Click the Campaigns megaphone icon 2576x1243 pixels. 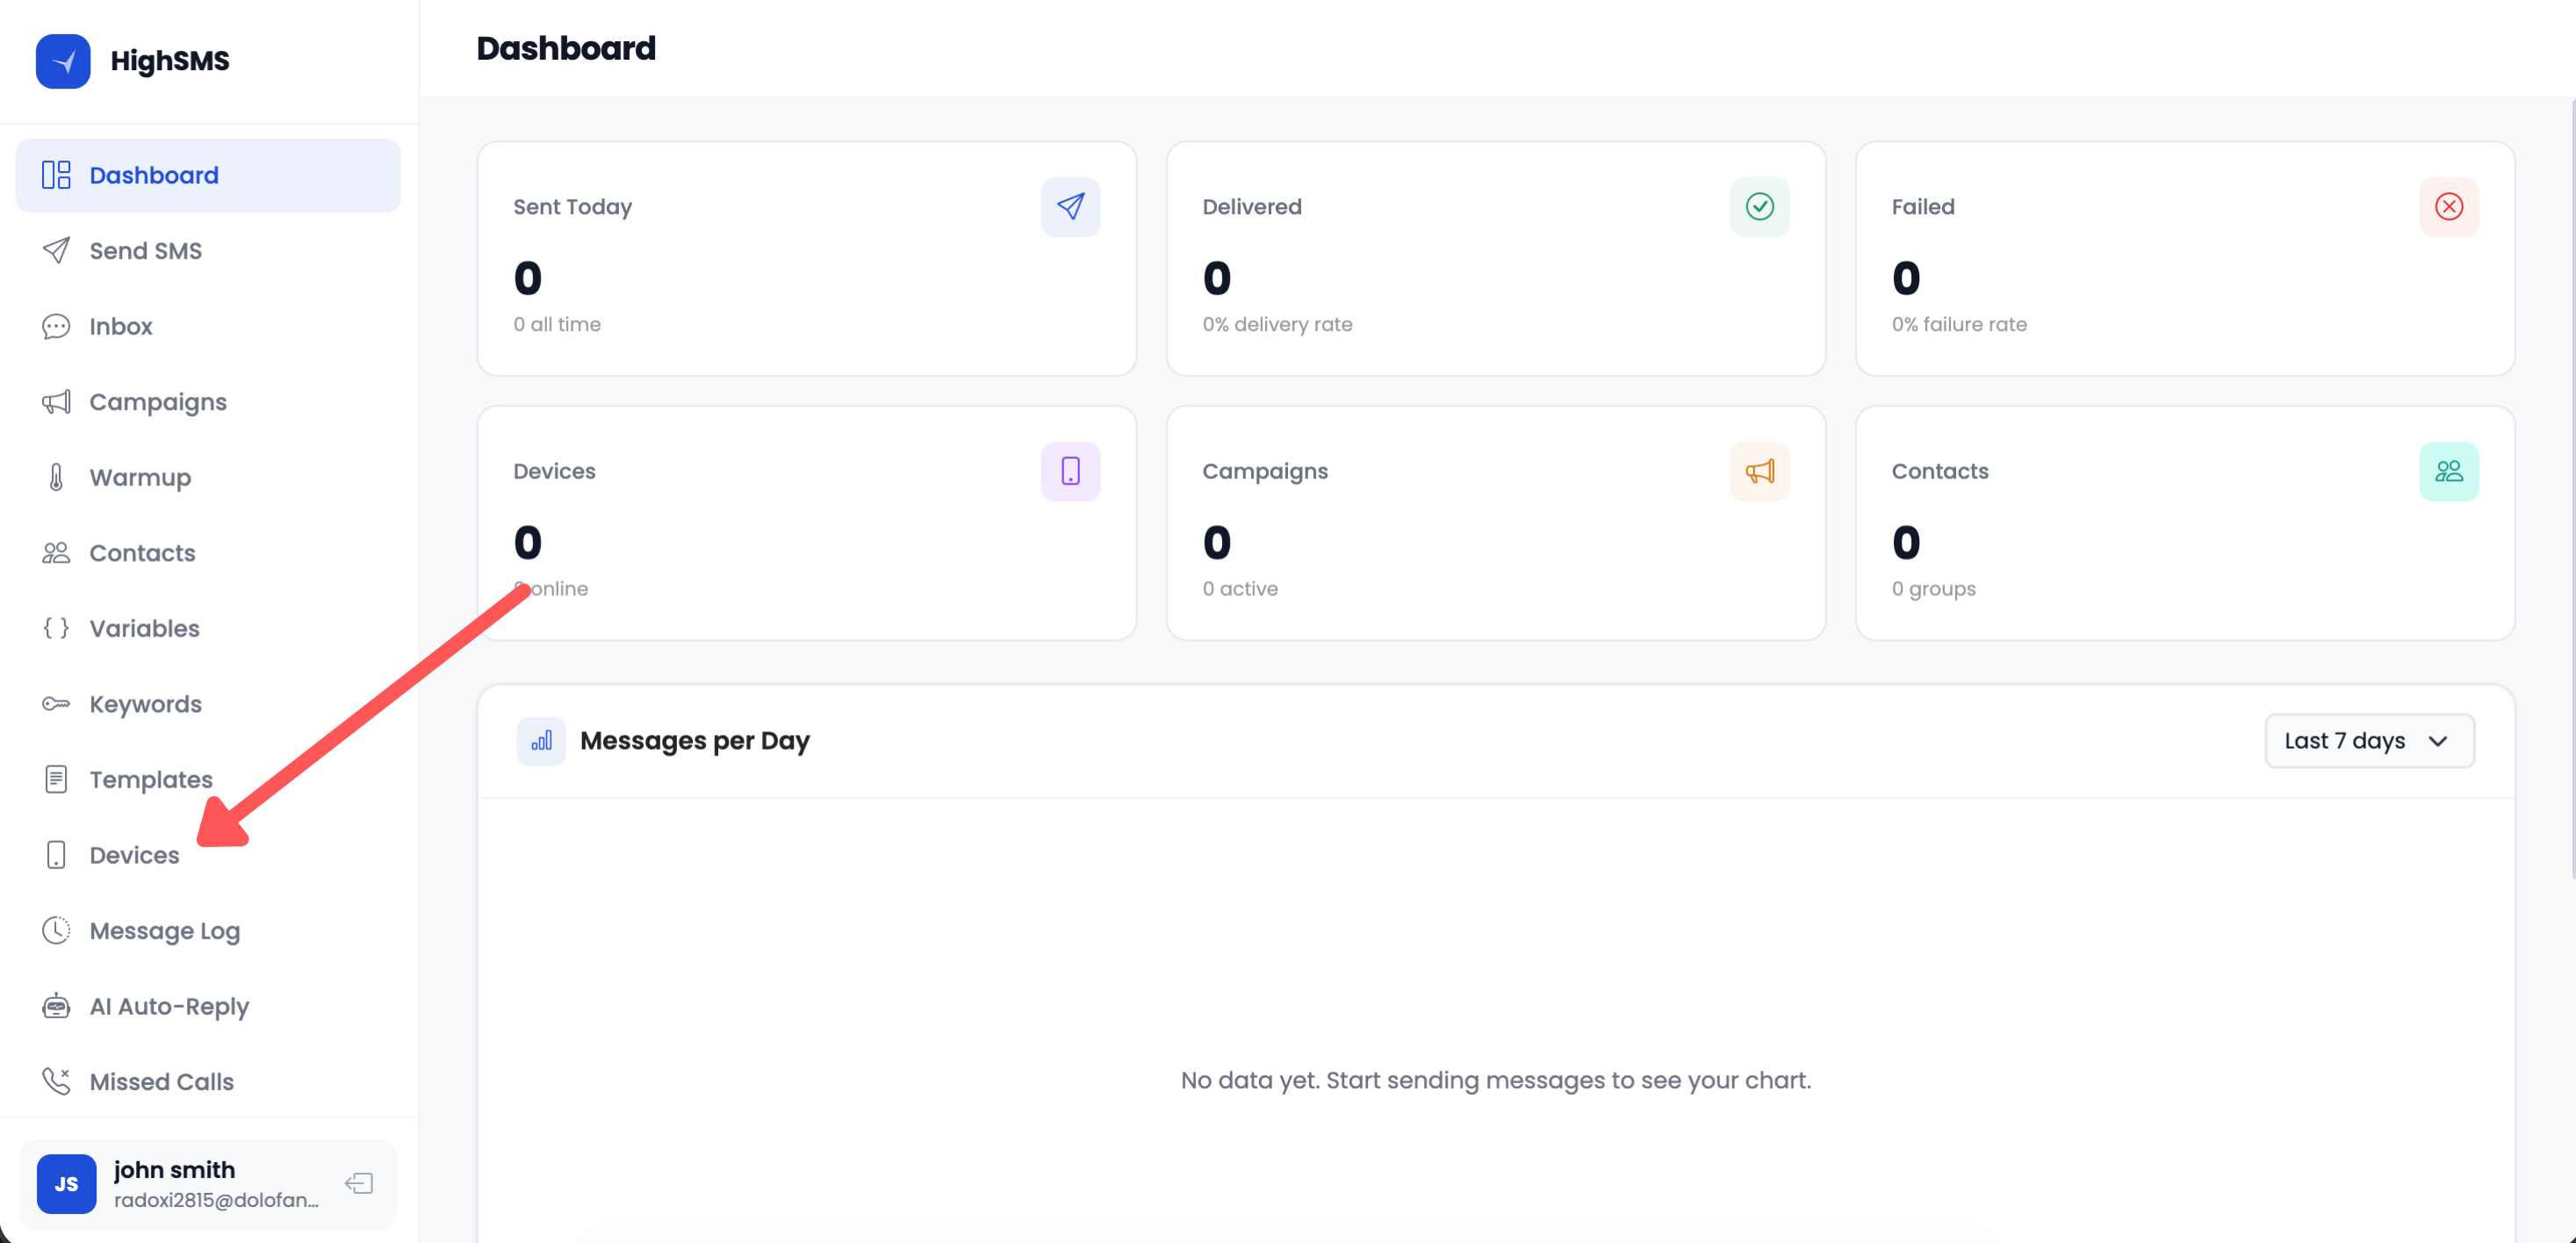point(56,401)
